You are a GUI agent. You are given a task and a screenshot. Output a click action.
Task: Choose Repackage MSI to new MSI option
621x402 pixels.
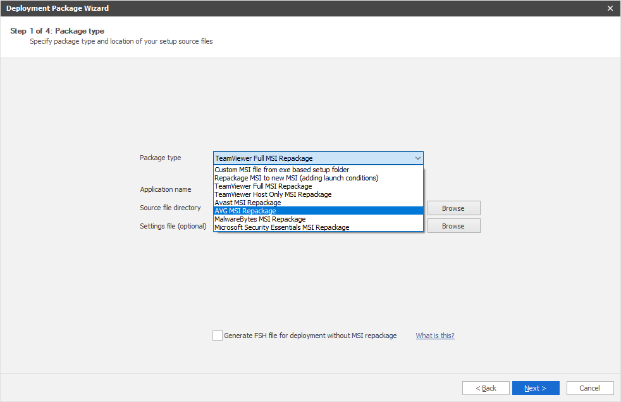coord(318,178)
